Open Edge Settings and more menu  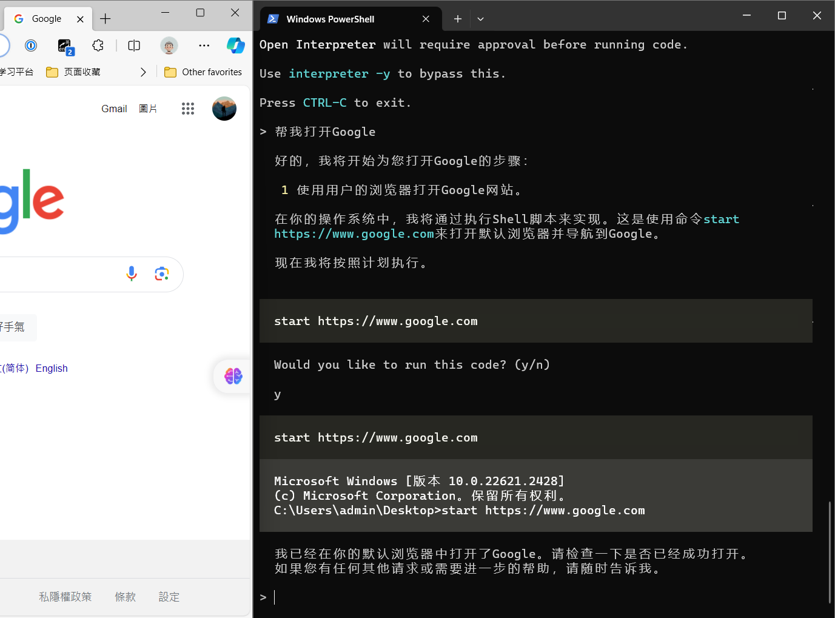[x=204, y=45]
